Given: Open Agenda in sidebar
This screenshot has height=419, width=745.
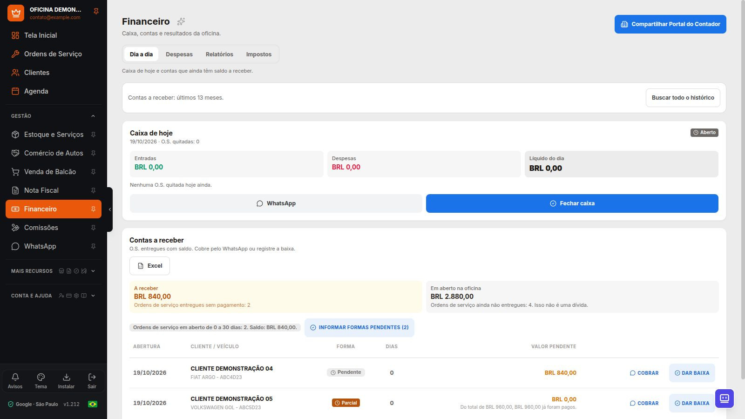Looking at the screenshot, I should click(x=54, y=91).
